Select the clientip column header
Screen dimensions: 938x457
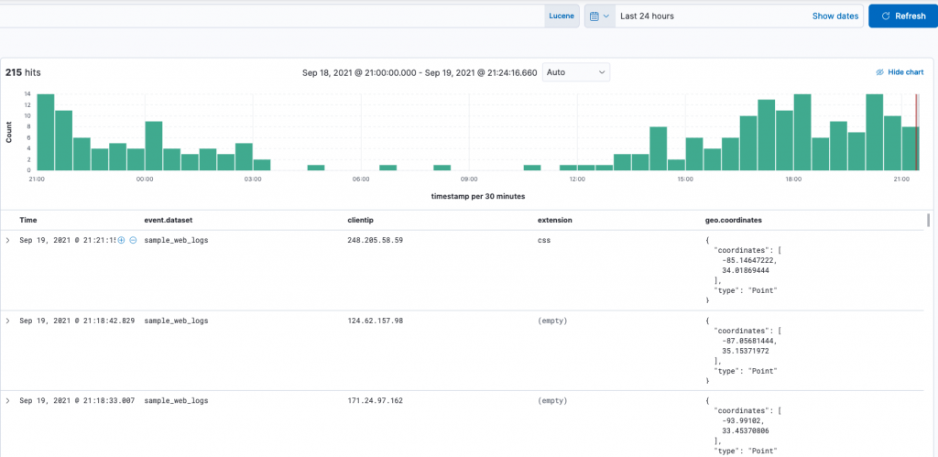pyautogui.click(x=361, y=220)
